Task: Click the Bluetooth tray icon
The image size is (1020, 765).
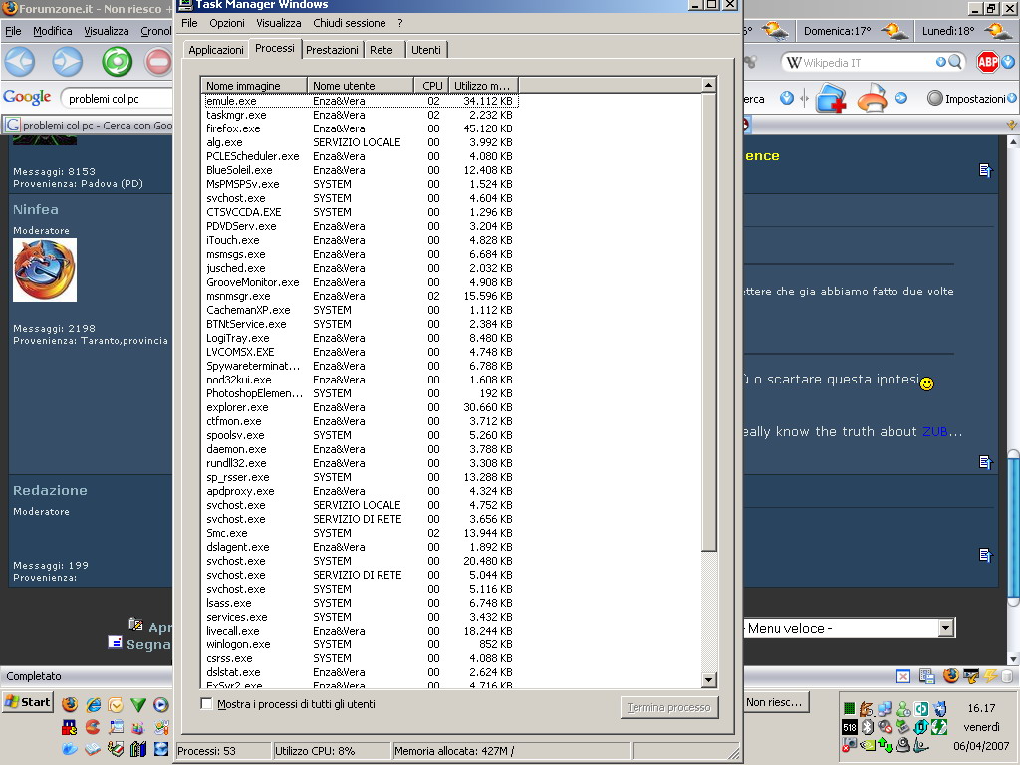Action: (868, 726)
